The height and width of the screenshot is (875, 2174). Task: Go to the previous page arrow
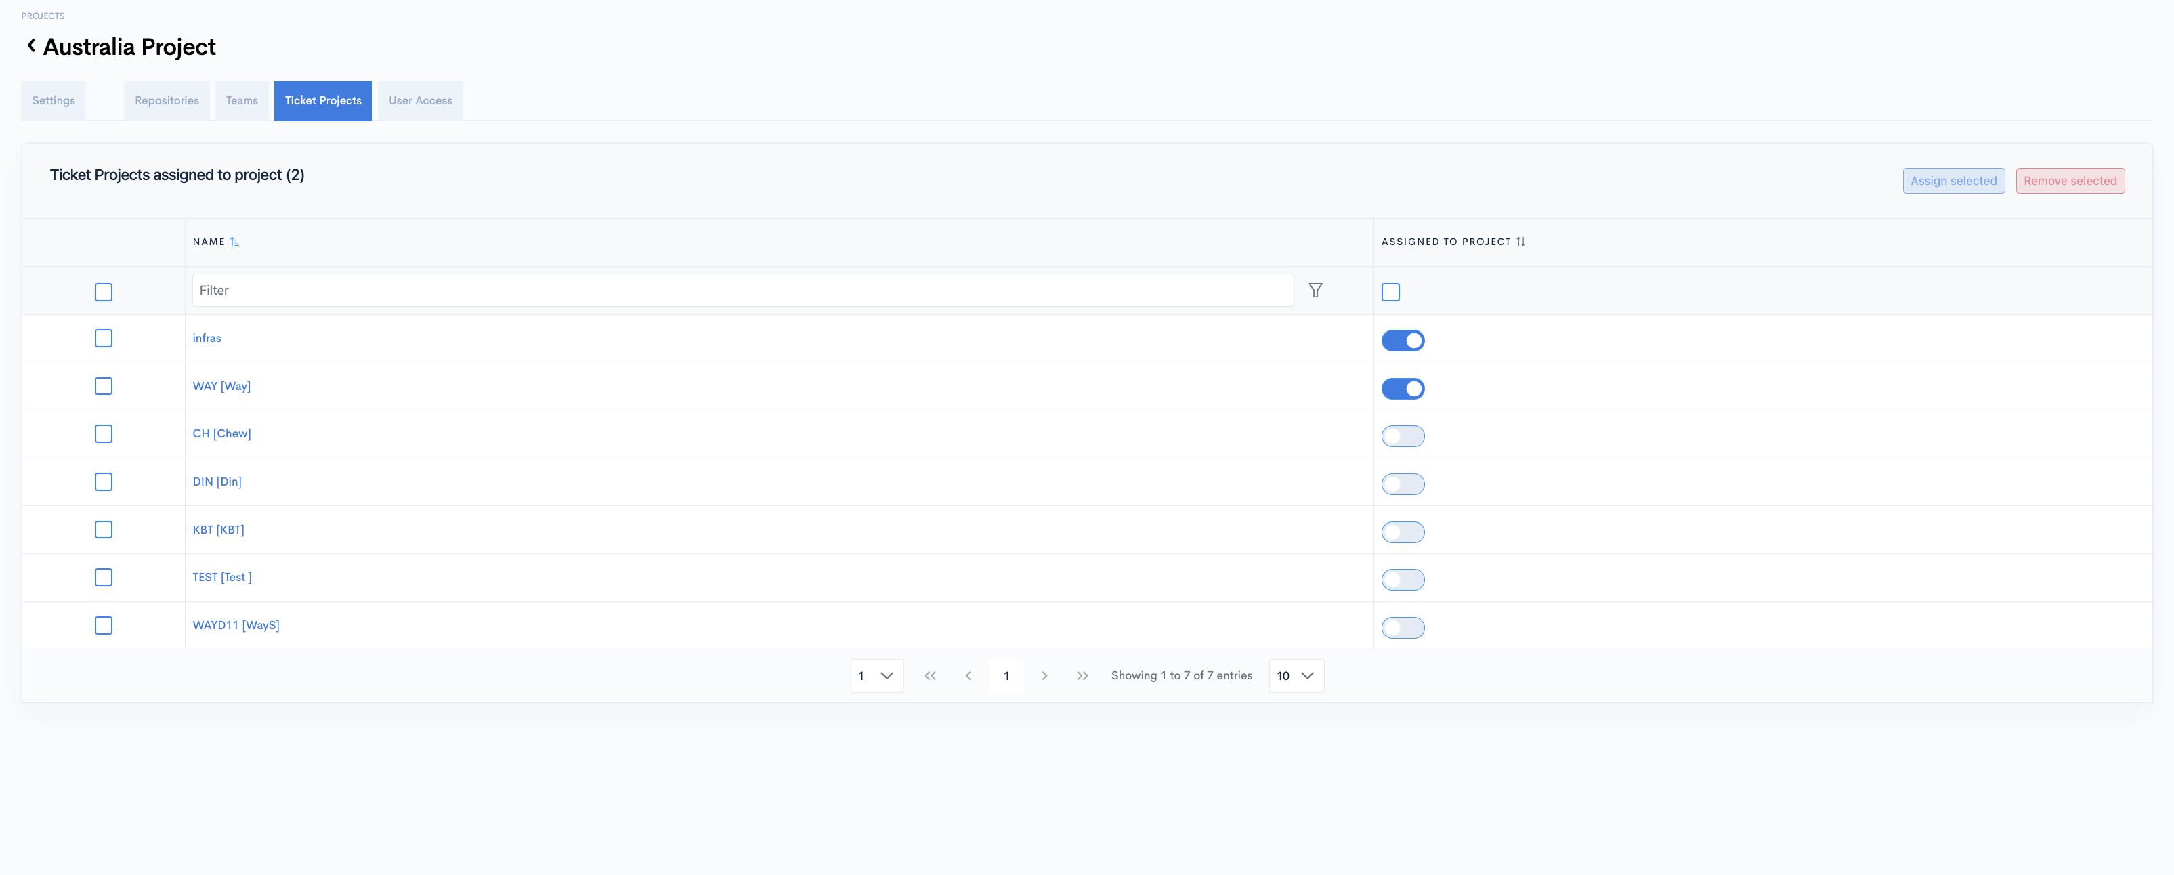(x=968, y=676)
